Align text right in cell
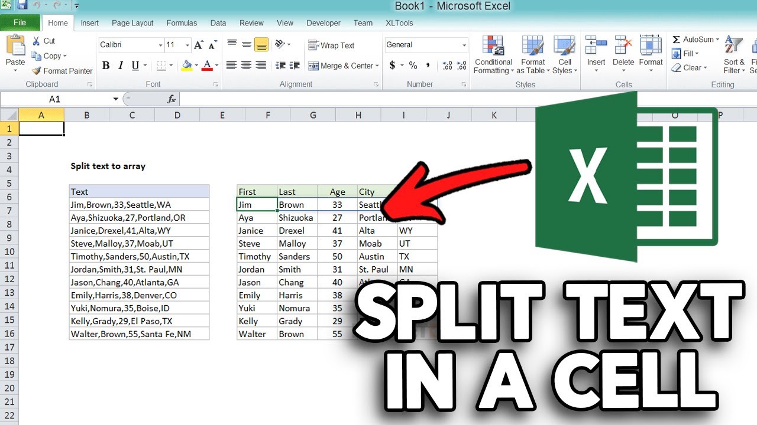 point(261,66)
